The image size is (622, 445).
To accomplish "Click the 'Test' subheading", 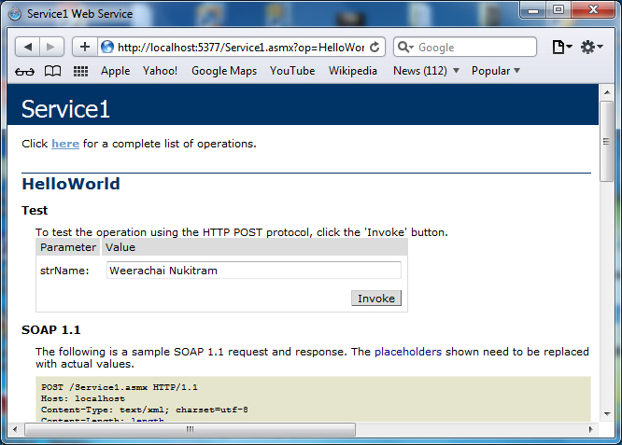I will click(35, 211).
